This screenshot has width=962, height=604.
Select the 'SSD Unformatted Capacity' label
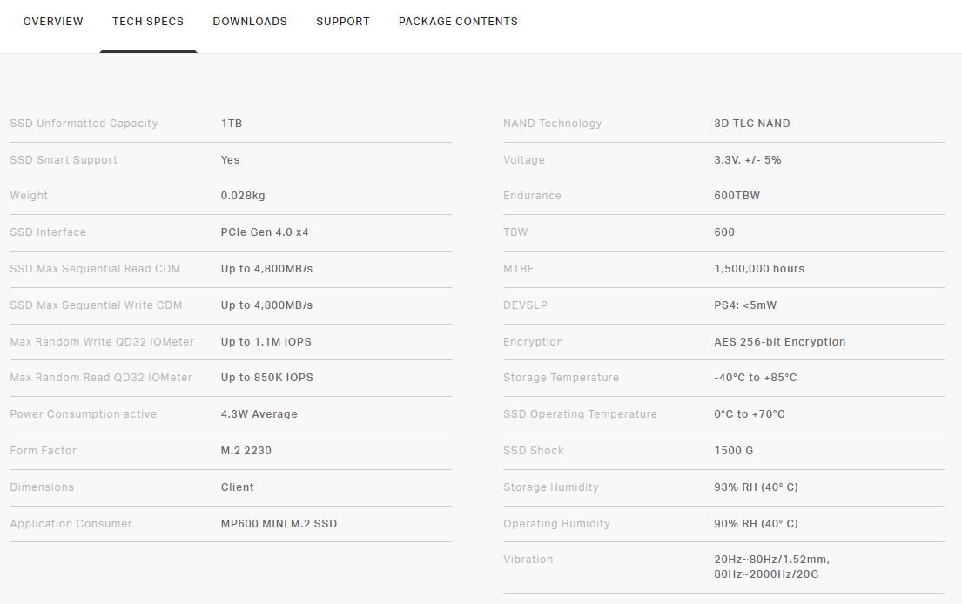84,124
